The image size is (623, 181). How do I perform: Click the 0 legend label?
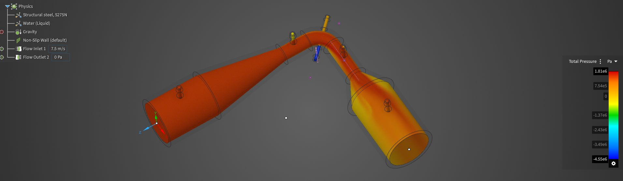(606, 96)
